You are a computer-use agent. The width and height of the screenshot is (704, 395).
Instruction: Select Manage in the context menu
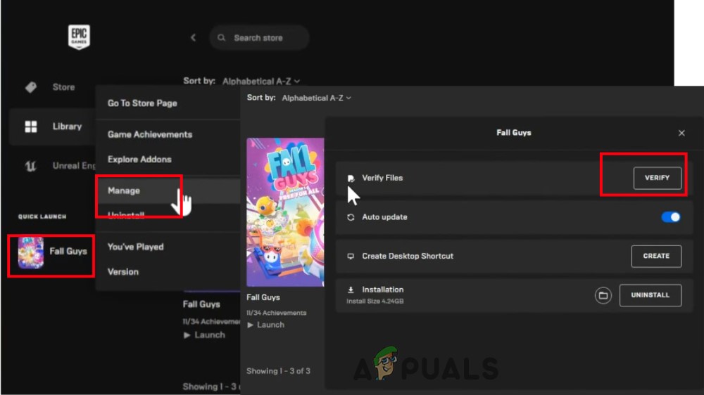click(x=124, y=190)
